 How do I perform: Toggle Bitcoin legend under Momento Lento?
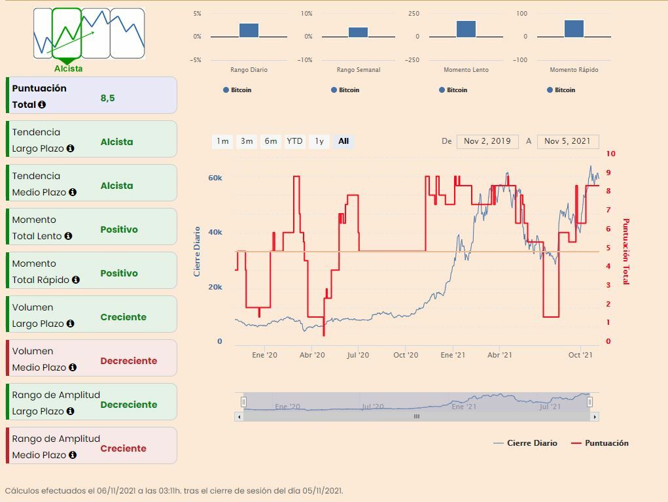point(453,90)
